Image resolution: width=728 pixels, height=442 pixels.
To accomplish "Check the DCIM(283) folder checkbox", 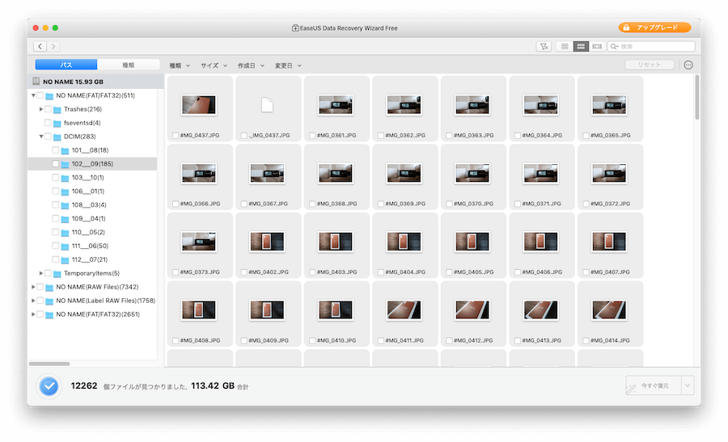I will tap(48, 137).
